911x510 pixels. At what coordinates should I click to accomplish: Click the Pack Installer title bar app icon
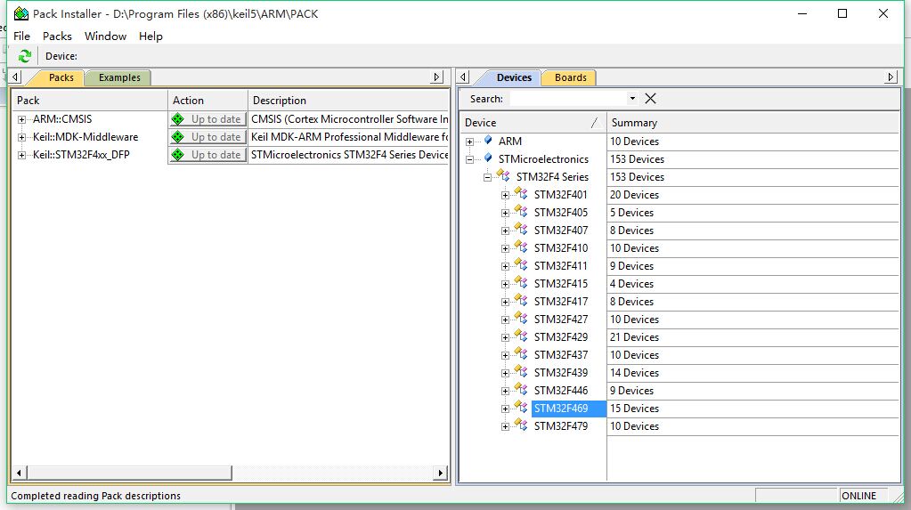(20, 13)
